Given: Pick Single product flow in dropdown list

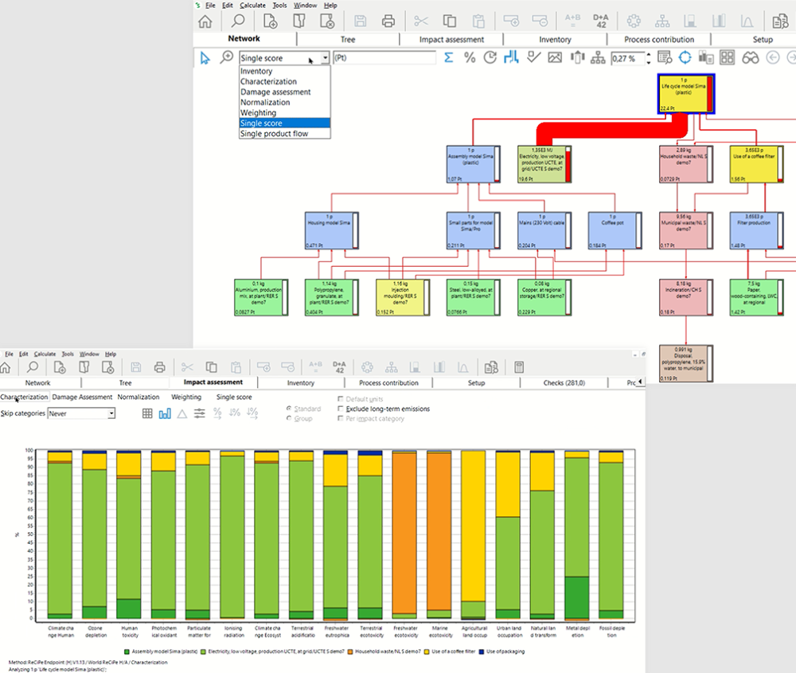Looking at the screenshot, I should coord(274,134).
